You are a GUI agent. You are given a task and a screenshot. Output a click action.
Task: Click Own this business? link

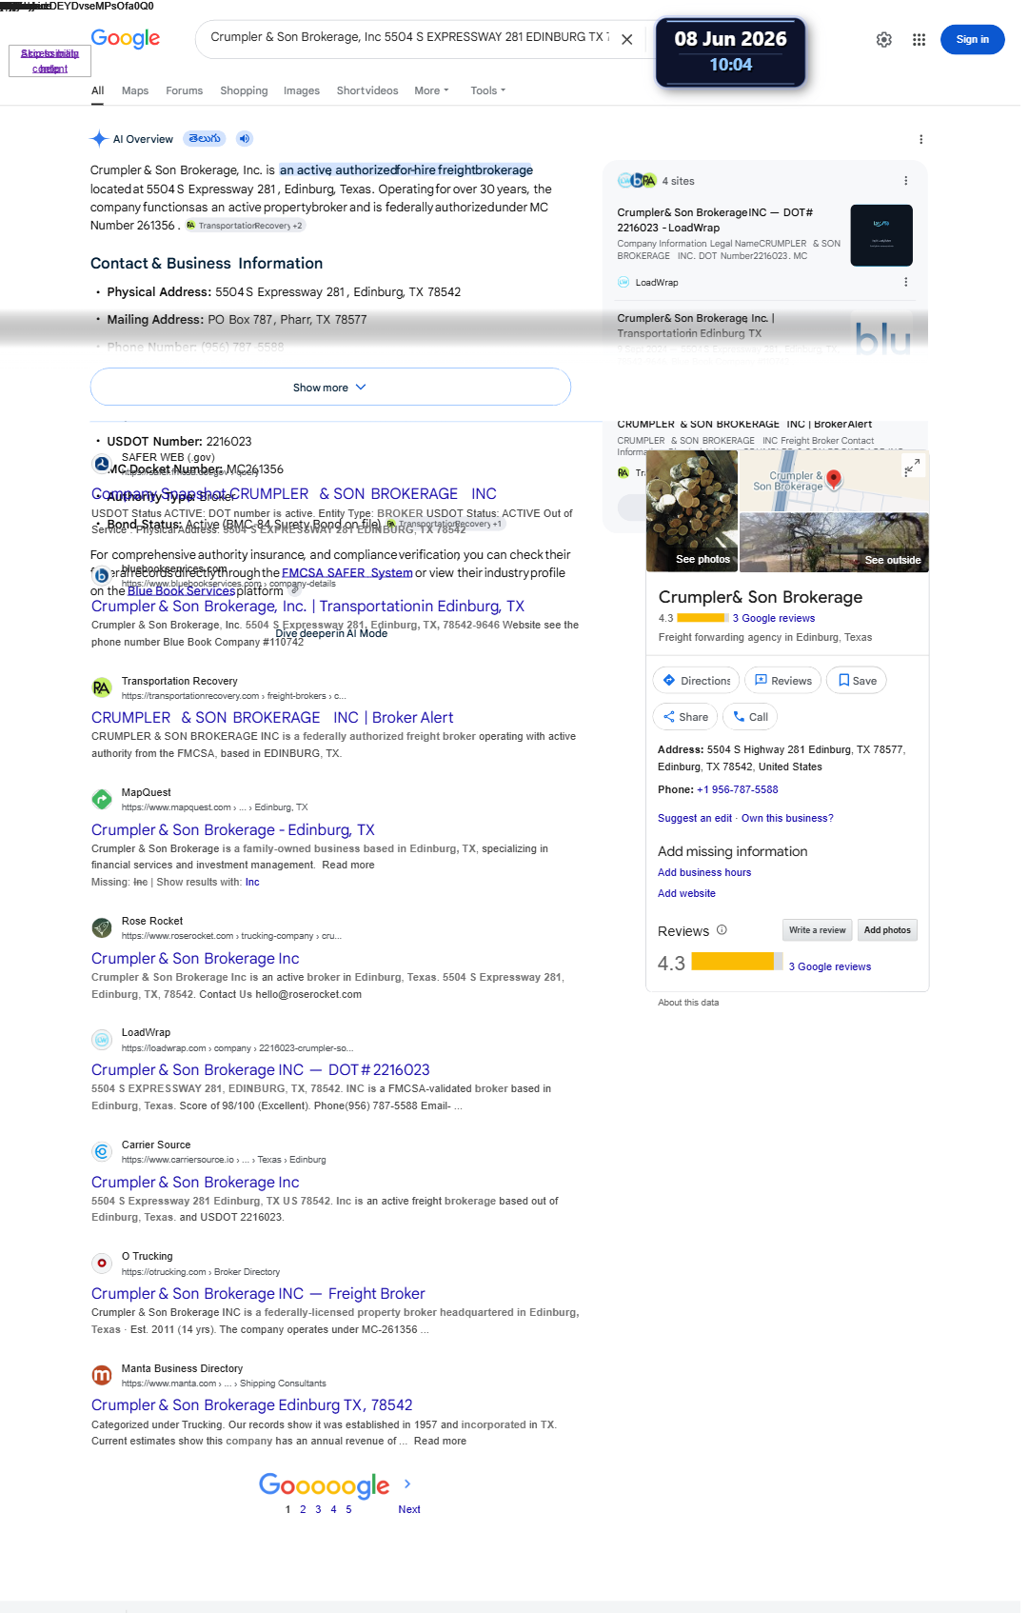(x=787, y=819)
